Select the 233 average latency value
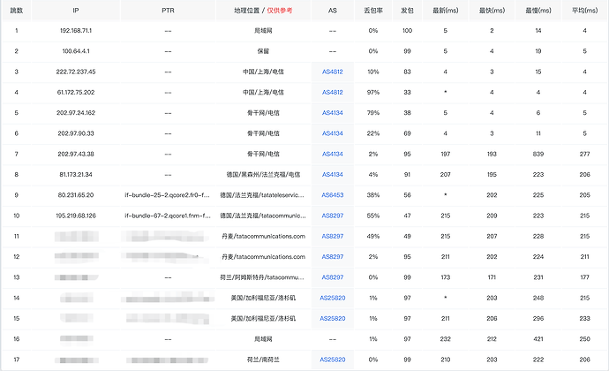This screenshot has width=609, height=371. [584, 319]
